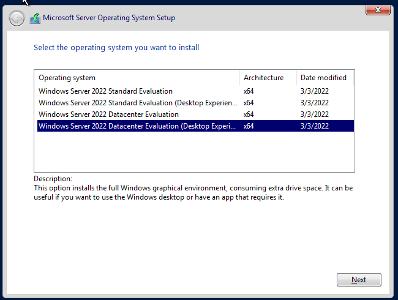
Task: Click the setup icon beside the window title
Action: coord(35,18)
